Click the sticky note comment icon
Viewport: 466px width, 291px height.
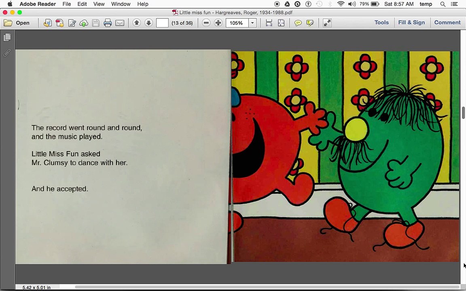click(298, 23)
